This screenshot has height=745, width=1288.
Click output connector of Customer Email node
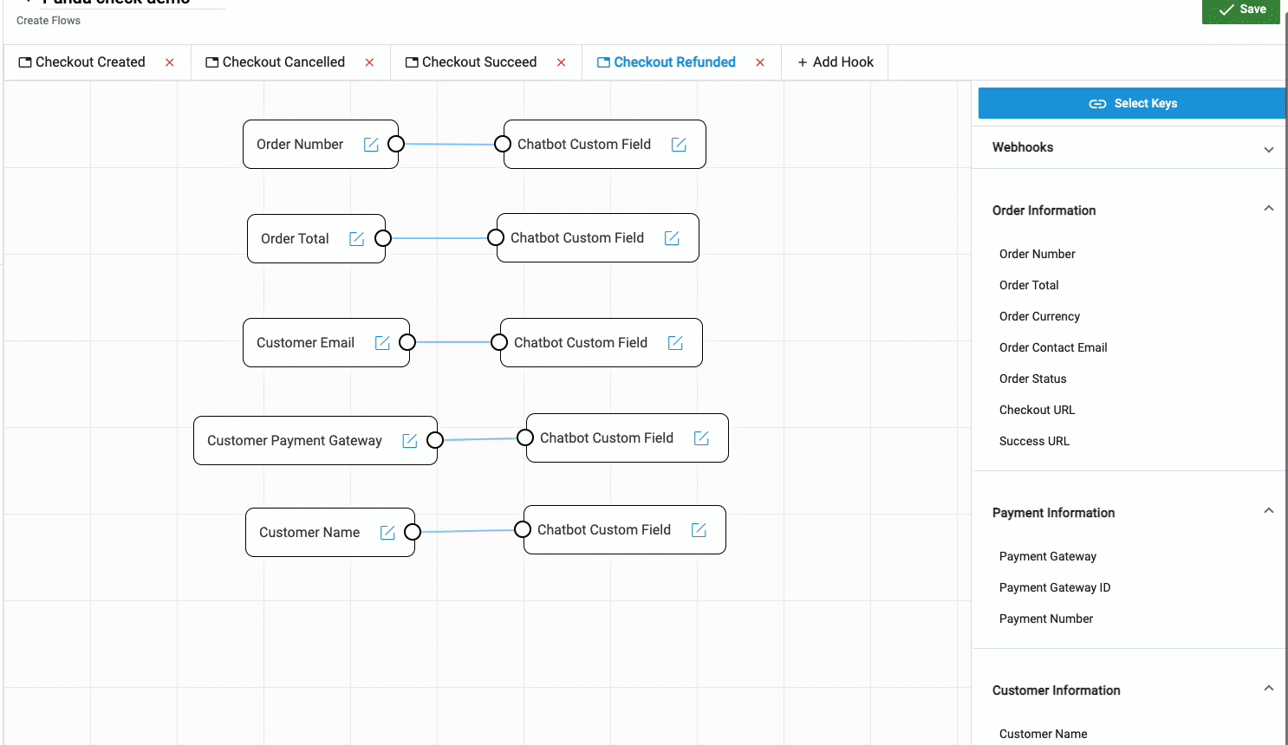click(x=407, y=342)
